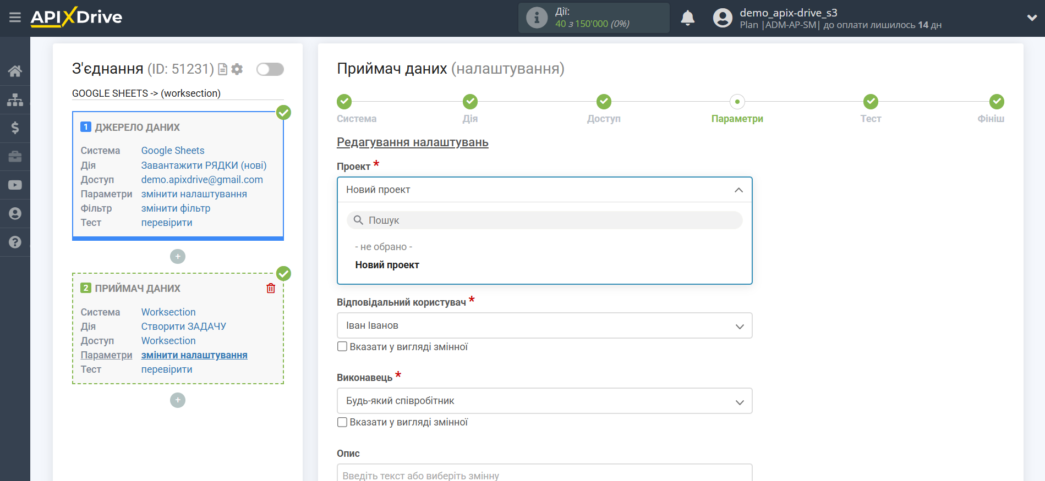
Task: Open the Іван Іванов responsible user dropdown
Action: [x=544, y=325]
